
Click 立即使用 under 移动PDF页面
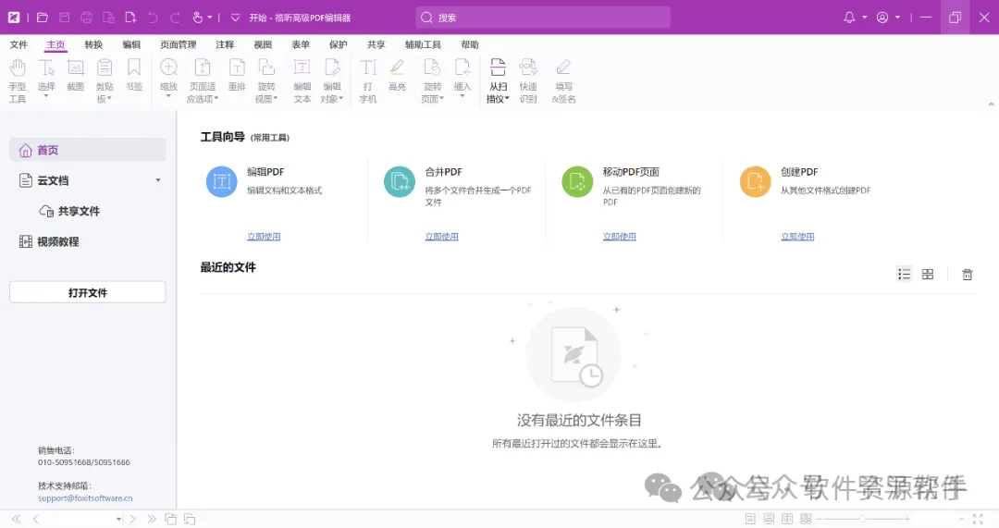[x=619, y=237]
